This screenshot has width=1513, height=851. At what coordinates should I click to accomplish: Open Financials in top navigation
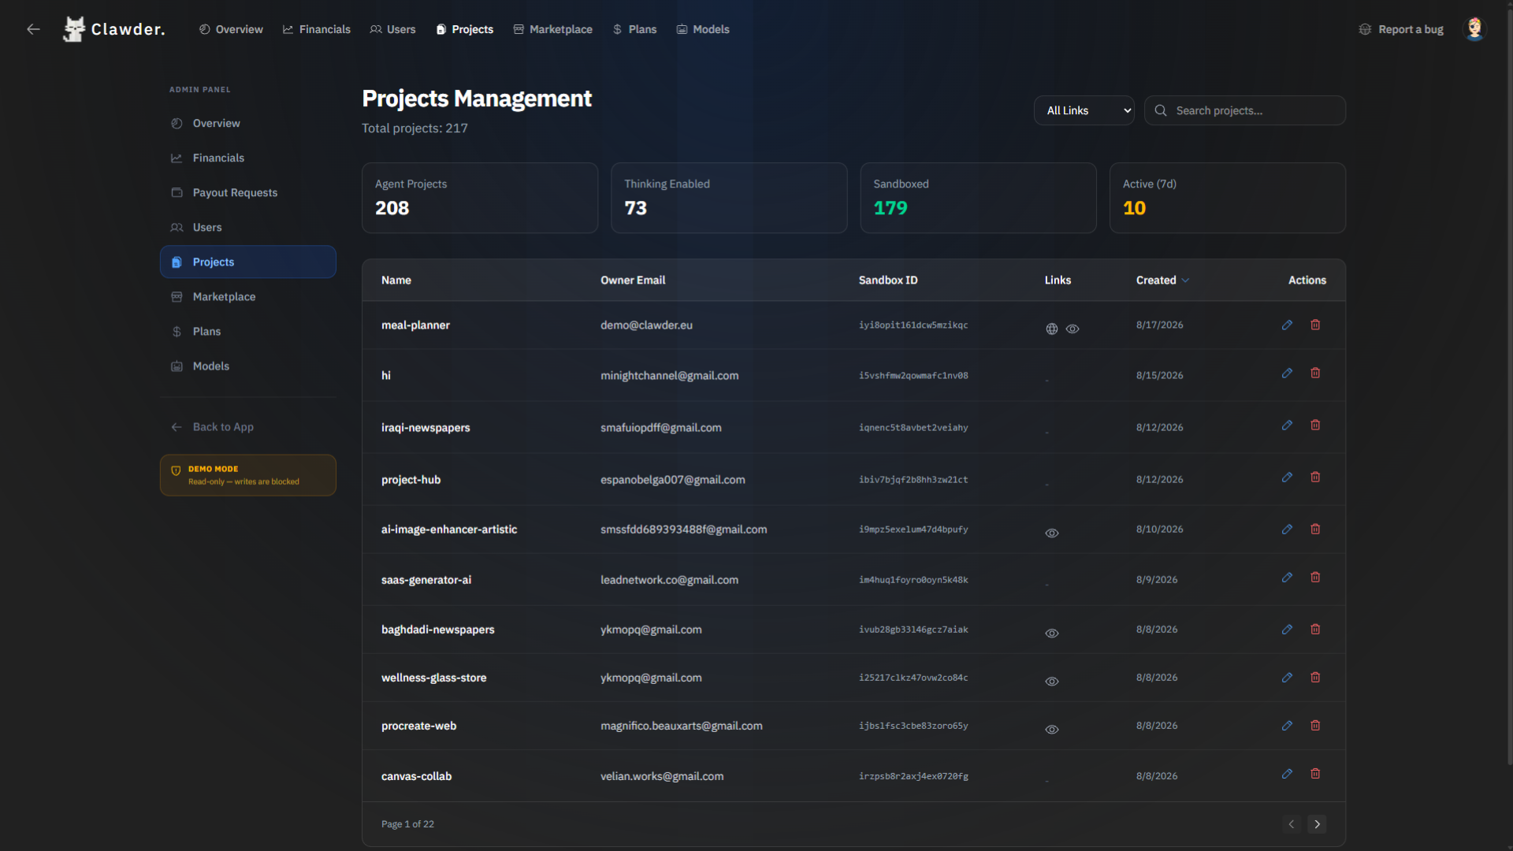[317, 29]
